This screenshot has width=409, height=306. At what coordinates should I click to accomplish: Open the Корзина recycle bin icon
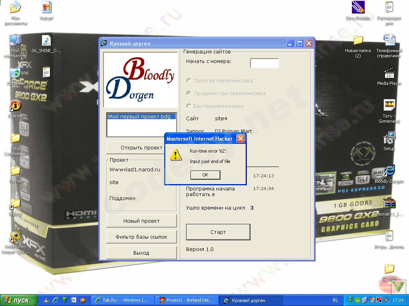pyautogui.click(x=16, y=76)
